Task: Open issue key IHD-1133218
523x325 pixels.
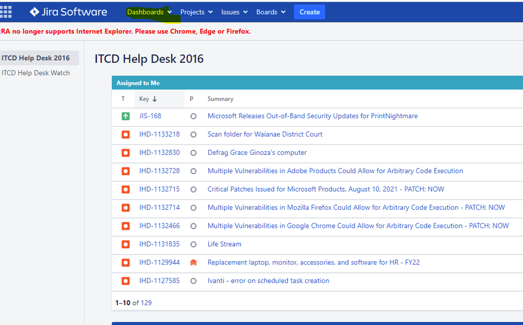Action: click(x=160, y=135)
